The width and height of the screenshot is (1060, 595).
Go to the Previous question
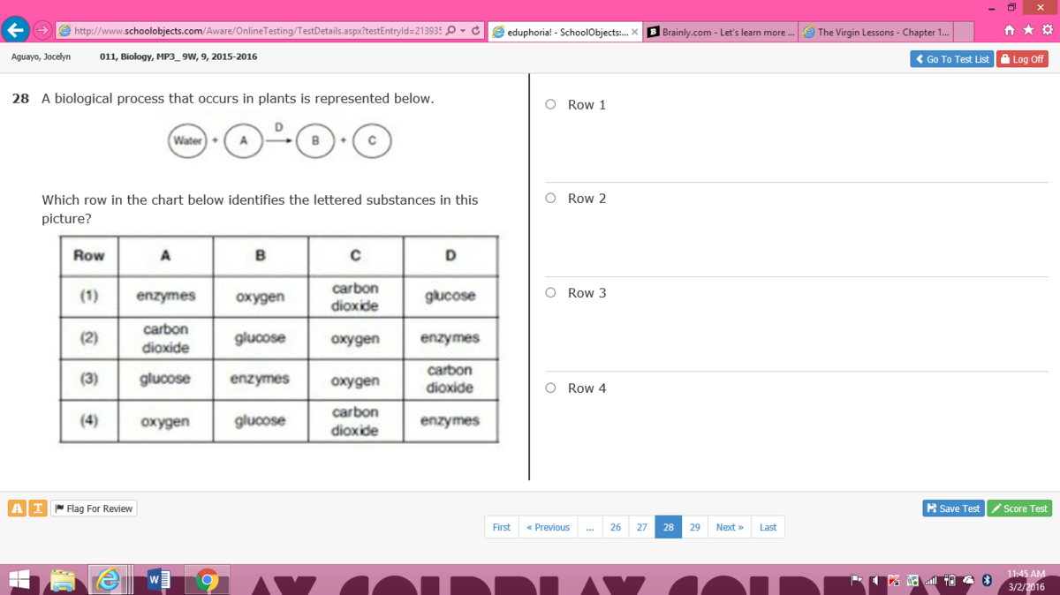point(548,527)
